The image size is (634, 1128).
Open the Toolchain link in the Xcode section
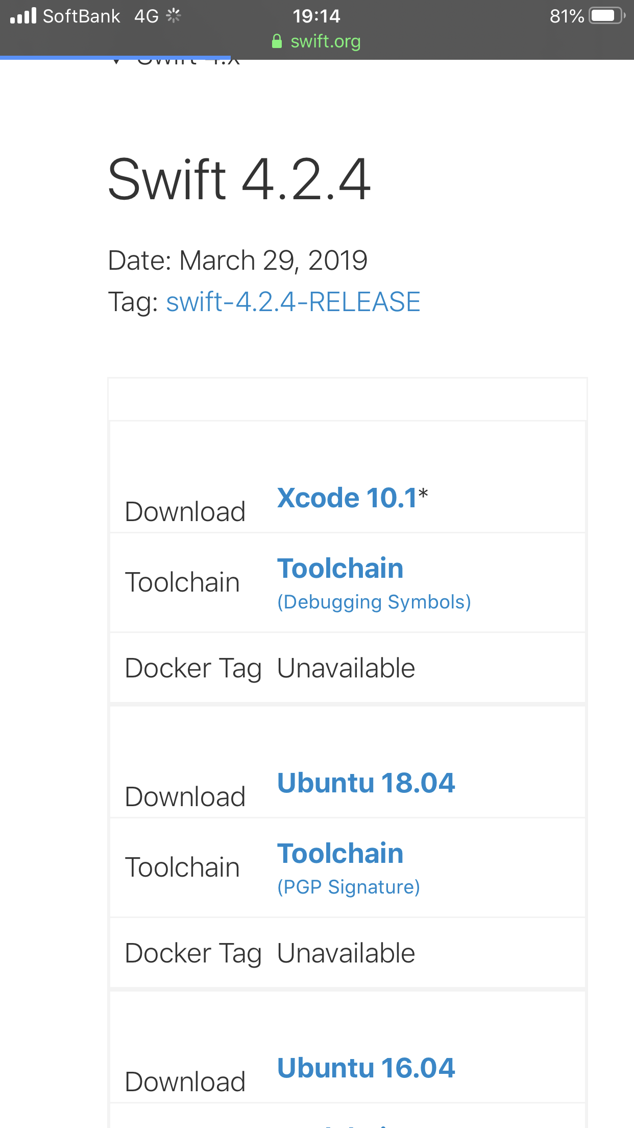(x=340, y=568)
